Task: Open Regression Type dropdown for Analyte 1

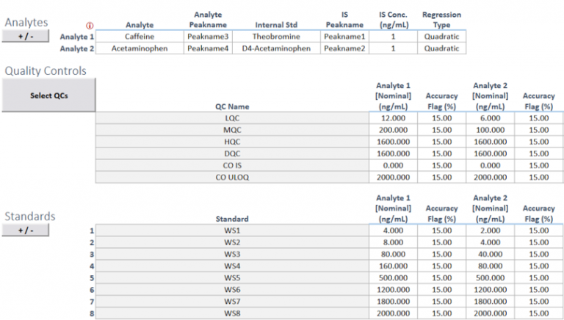Action: tap(442, 36)
